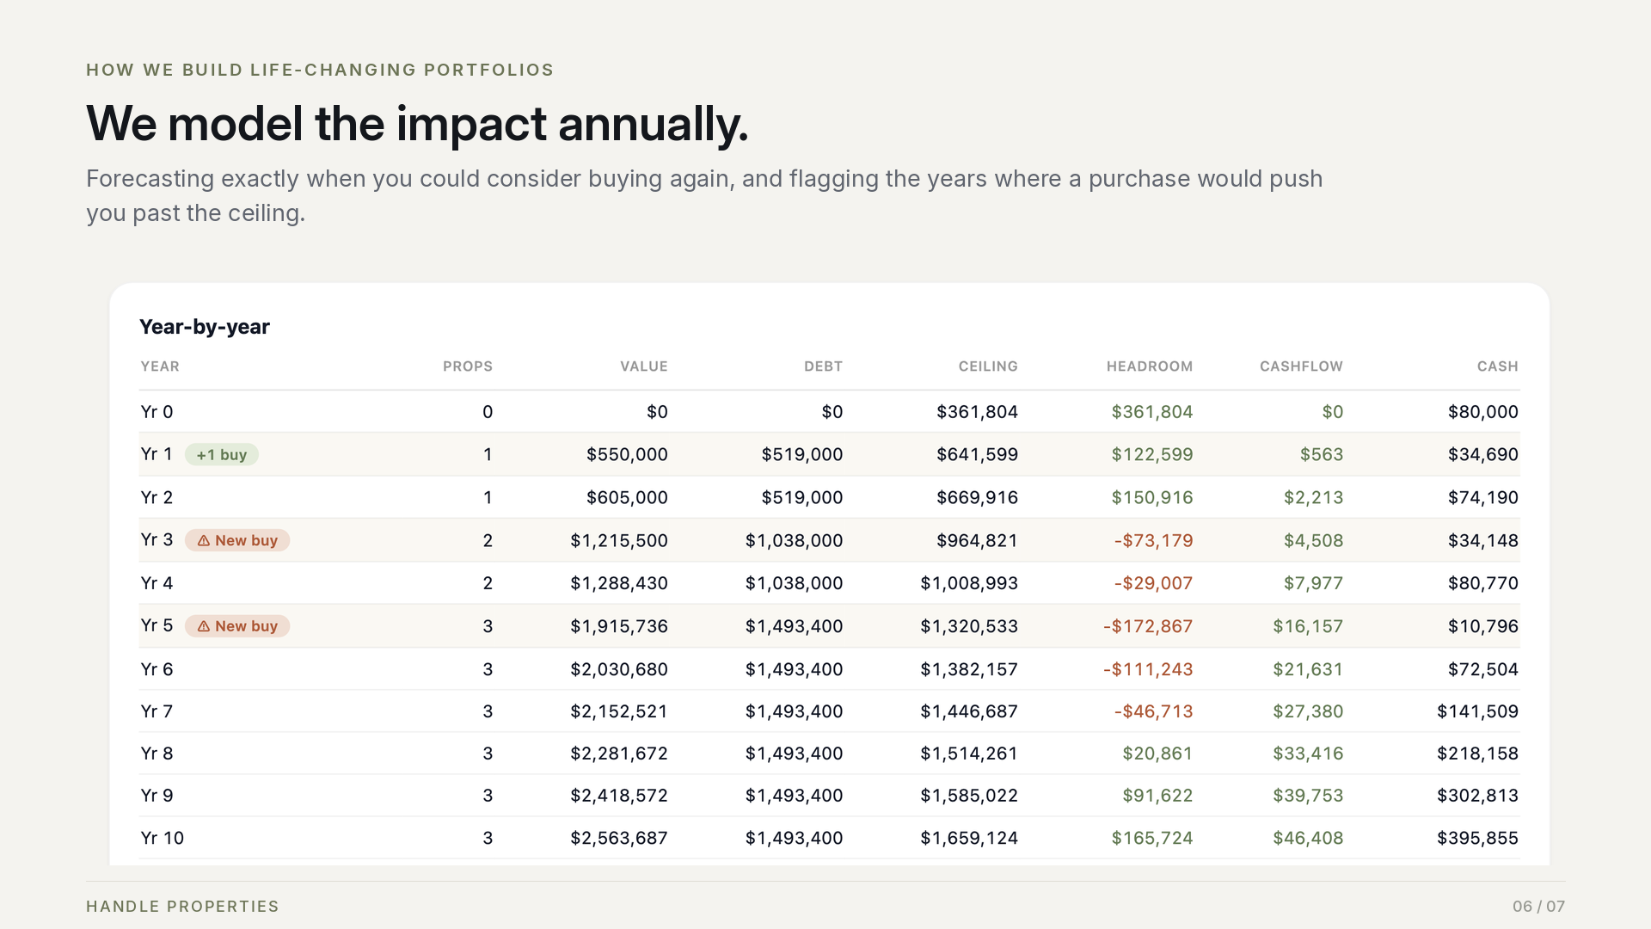
Task: Click the 'New buy' badge on Yr 5
Action: (237, 626)
